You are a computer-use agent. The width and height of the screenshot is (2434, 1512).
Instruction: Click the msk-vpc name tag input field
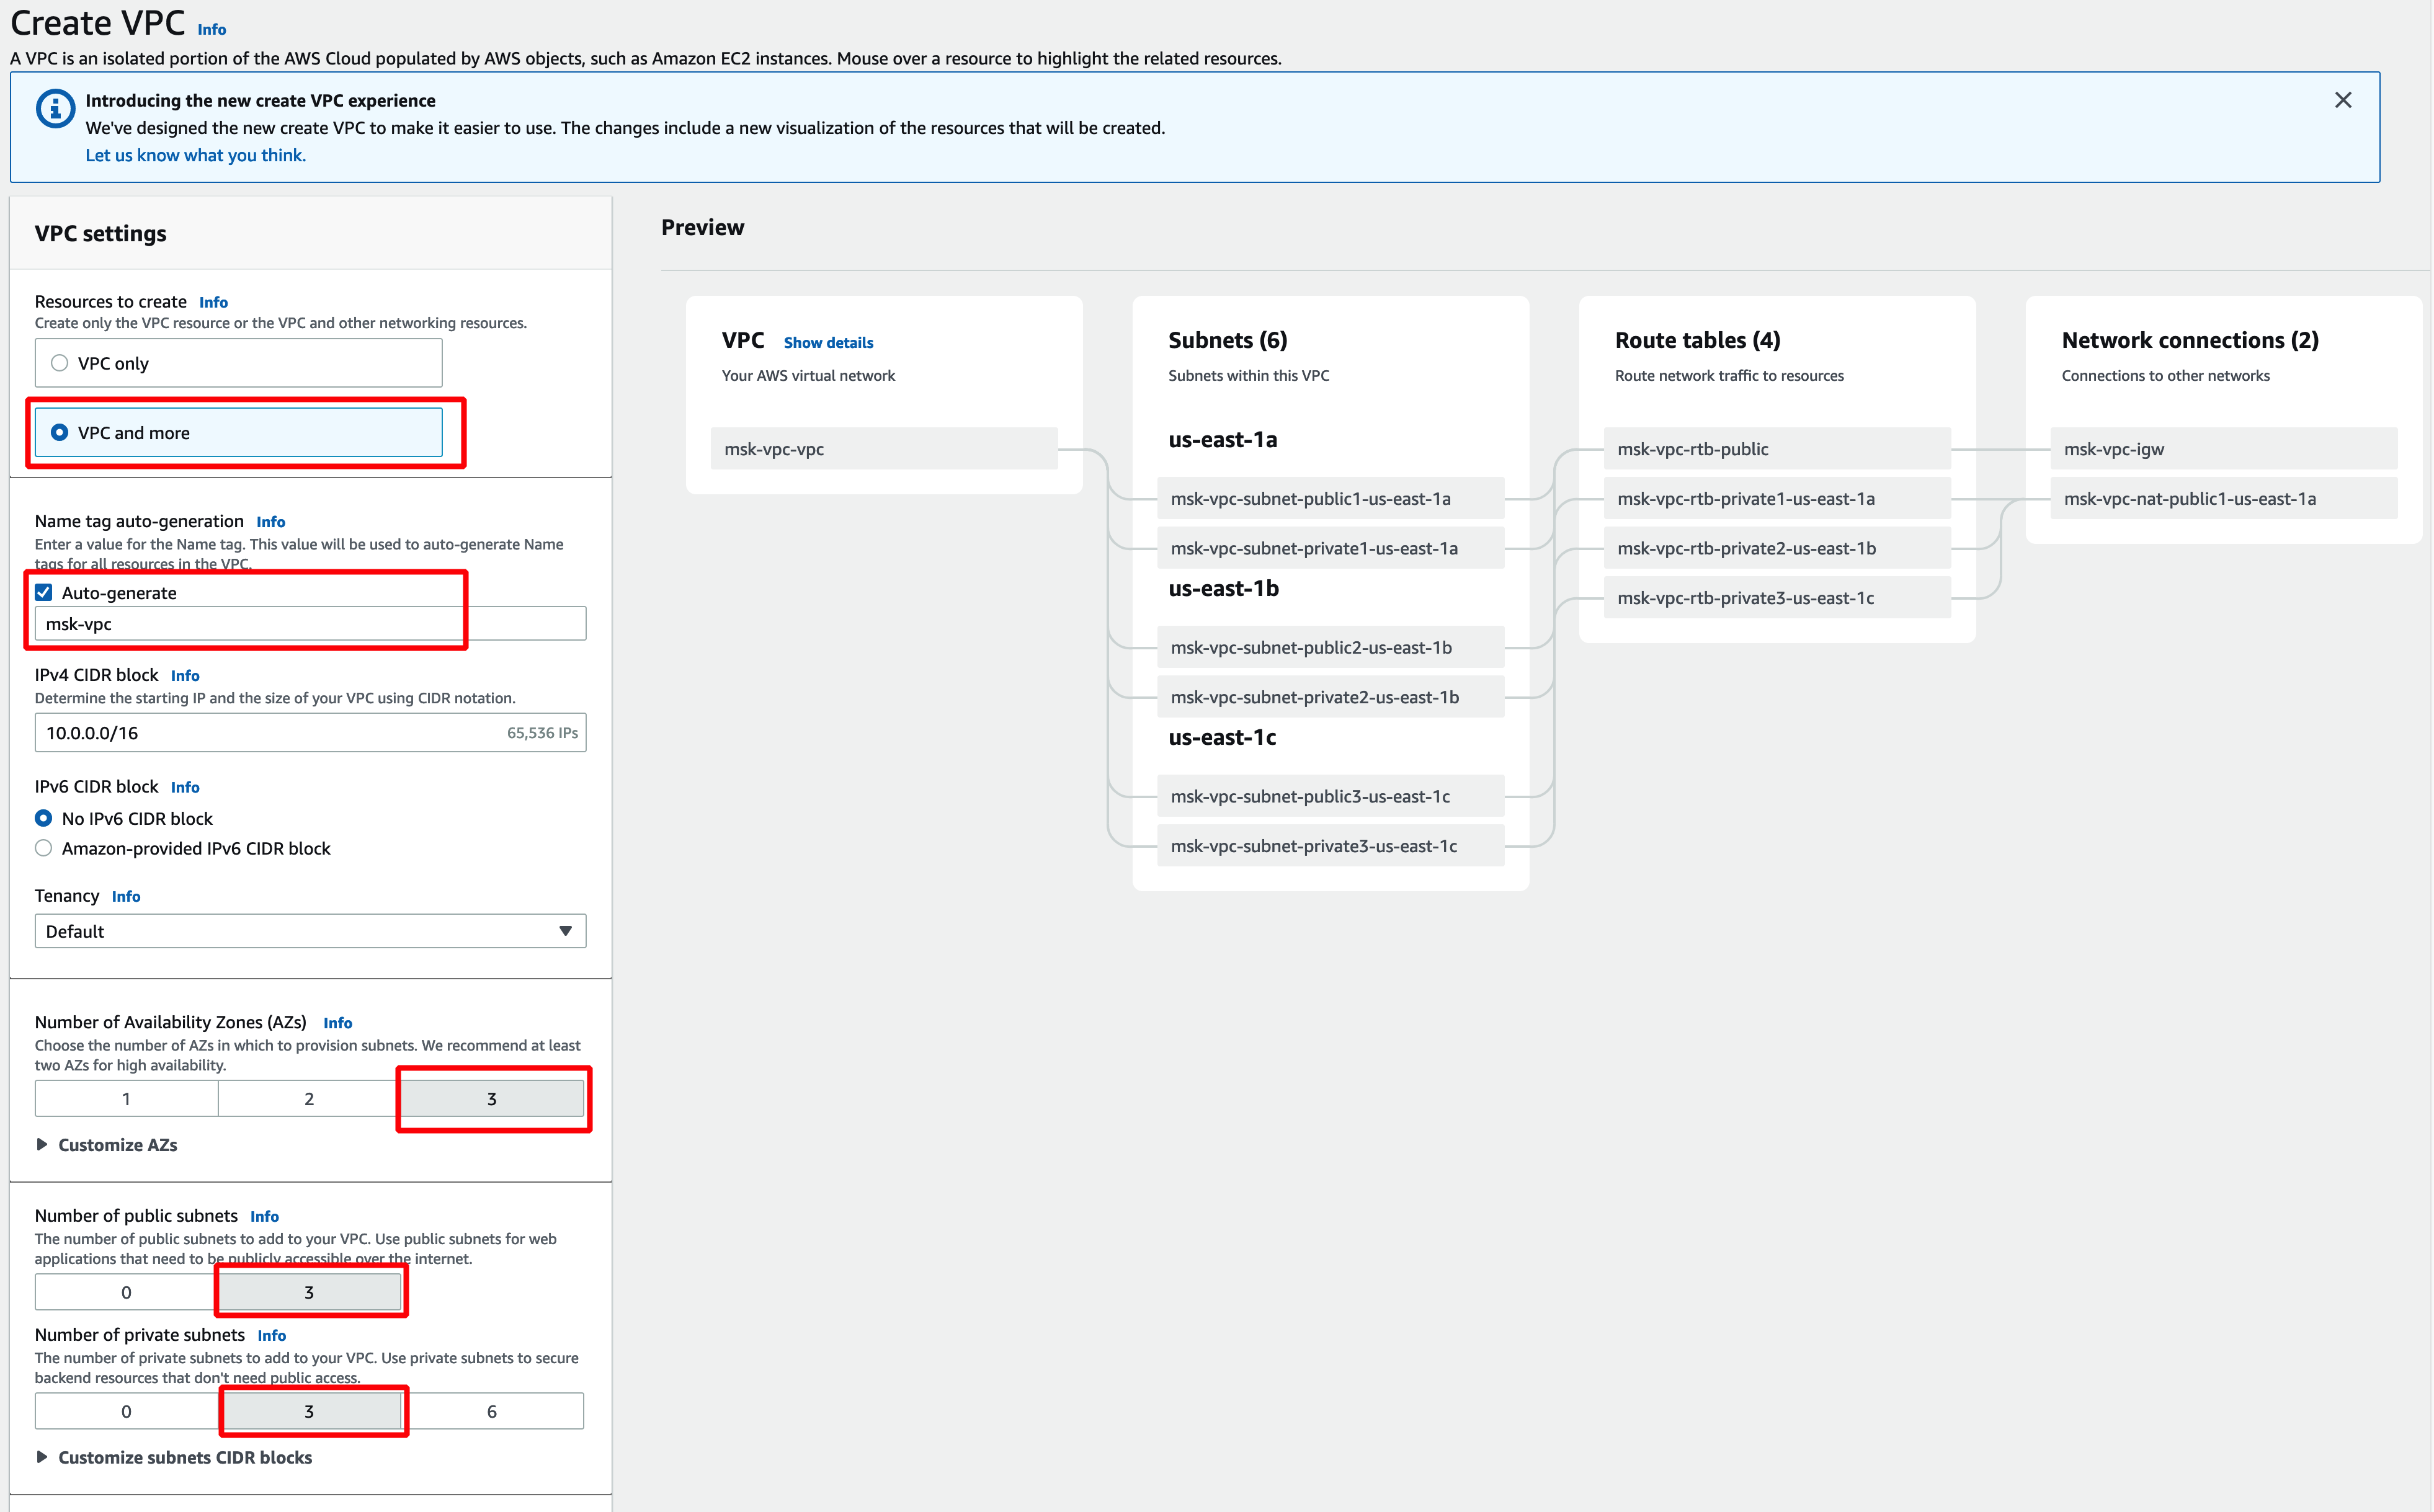tap(310, 624)
